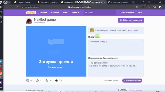Favorite the project with star icon
The height and width of the screenshot is (92, 165).
[x=37, y=80]
